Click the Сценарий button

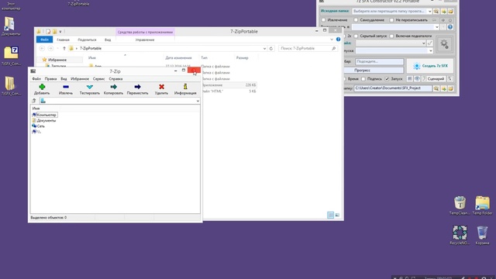tap(433, 79)
